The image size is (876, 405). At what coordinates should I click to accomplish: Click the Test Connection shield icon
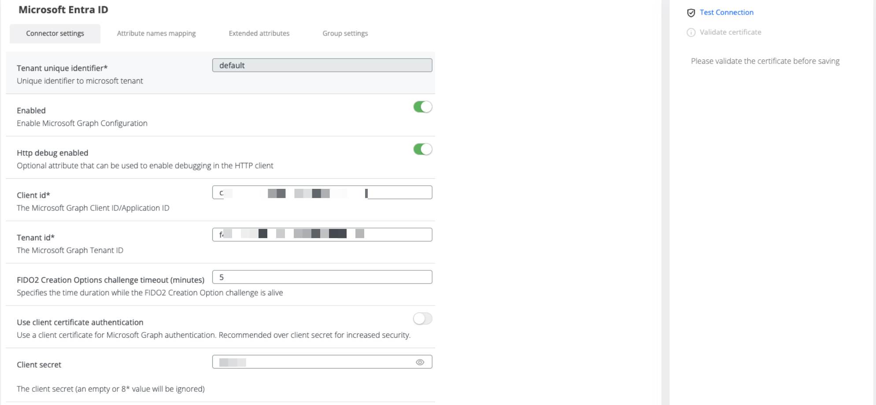[691, 13]
